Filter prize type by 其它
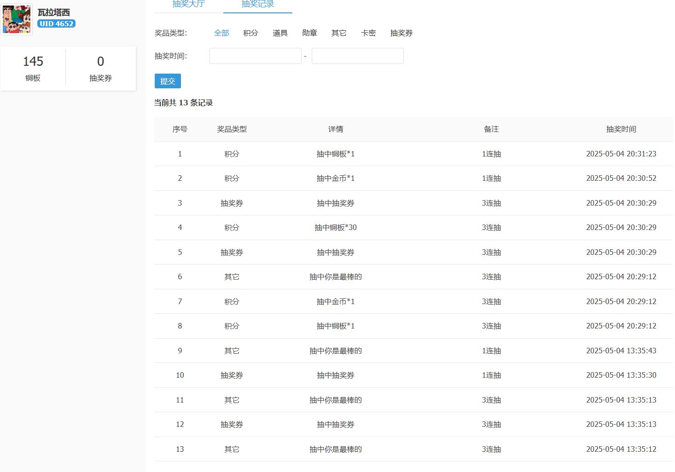Screen dimensions: 675x472 [339, 33]
